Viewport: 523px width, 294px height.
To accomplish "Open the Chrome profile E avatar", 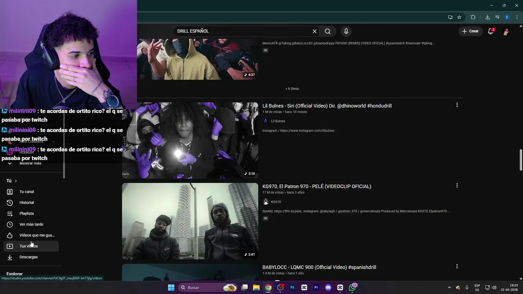I will tap(507, 17).
